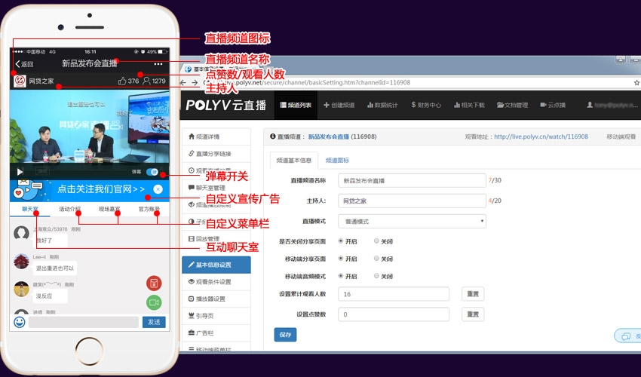This screenshot has height=377, width=641.
Task: Open 聊天室管理 in the sidebar
Action: pos(216,188)
